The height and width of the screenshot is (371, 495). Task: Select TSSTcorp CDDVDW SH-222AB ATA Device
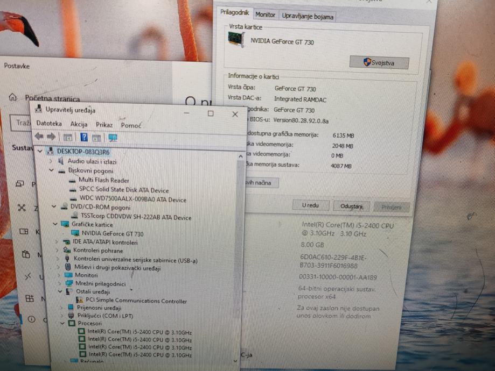coord(136,217)
